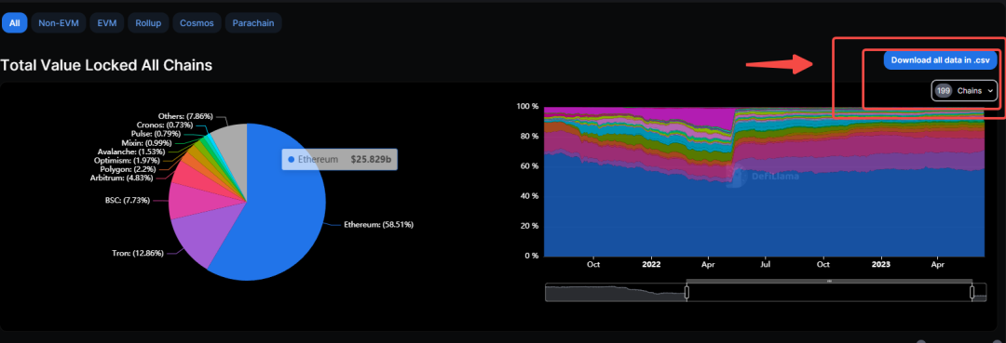Click the 199 count badge in Chains selector
The width and height of the screenshot is (1006, 343).
943,91
